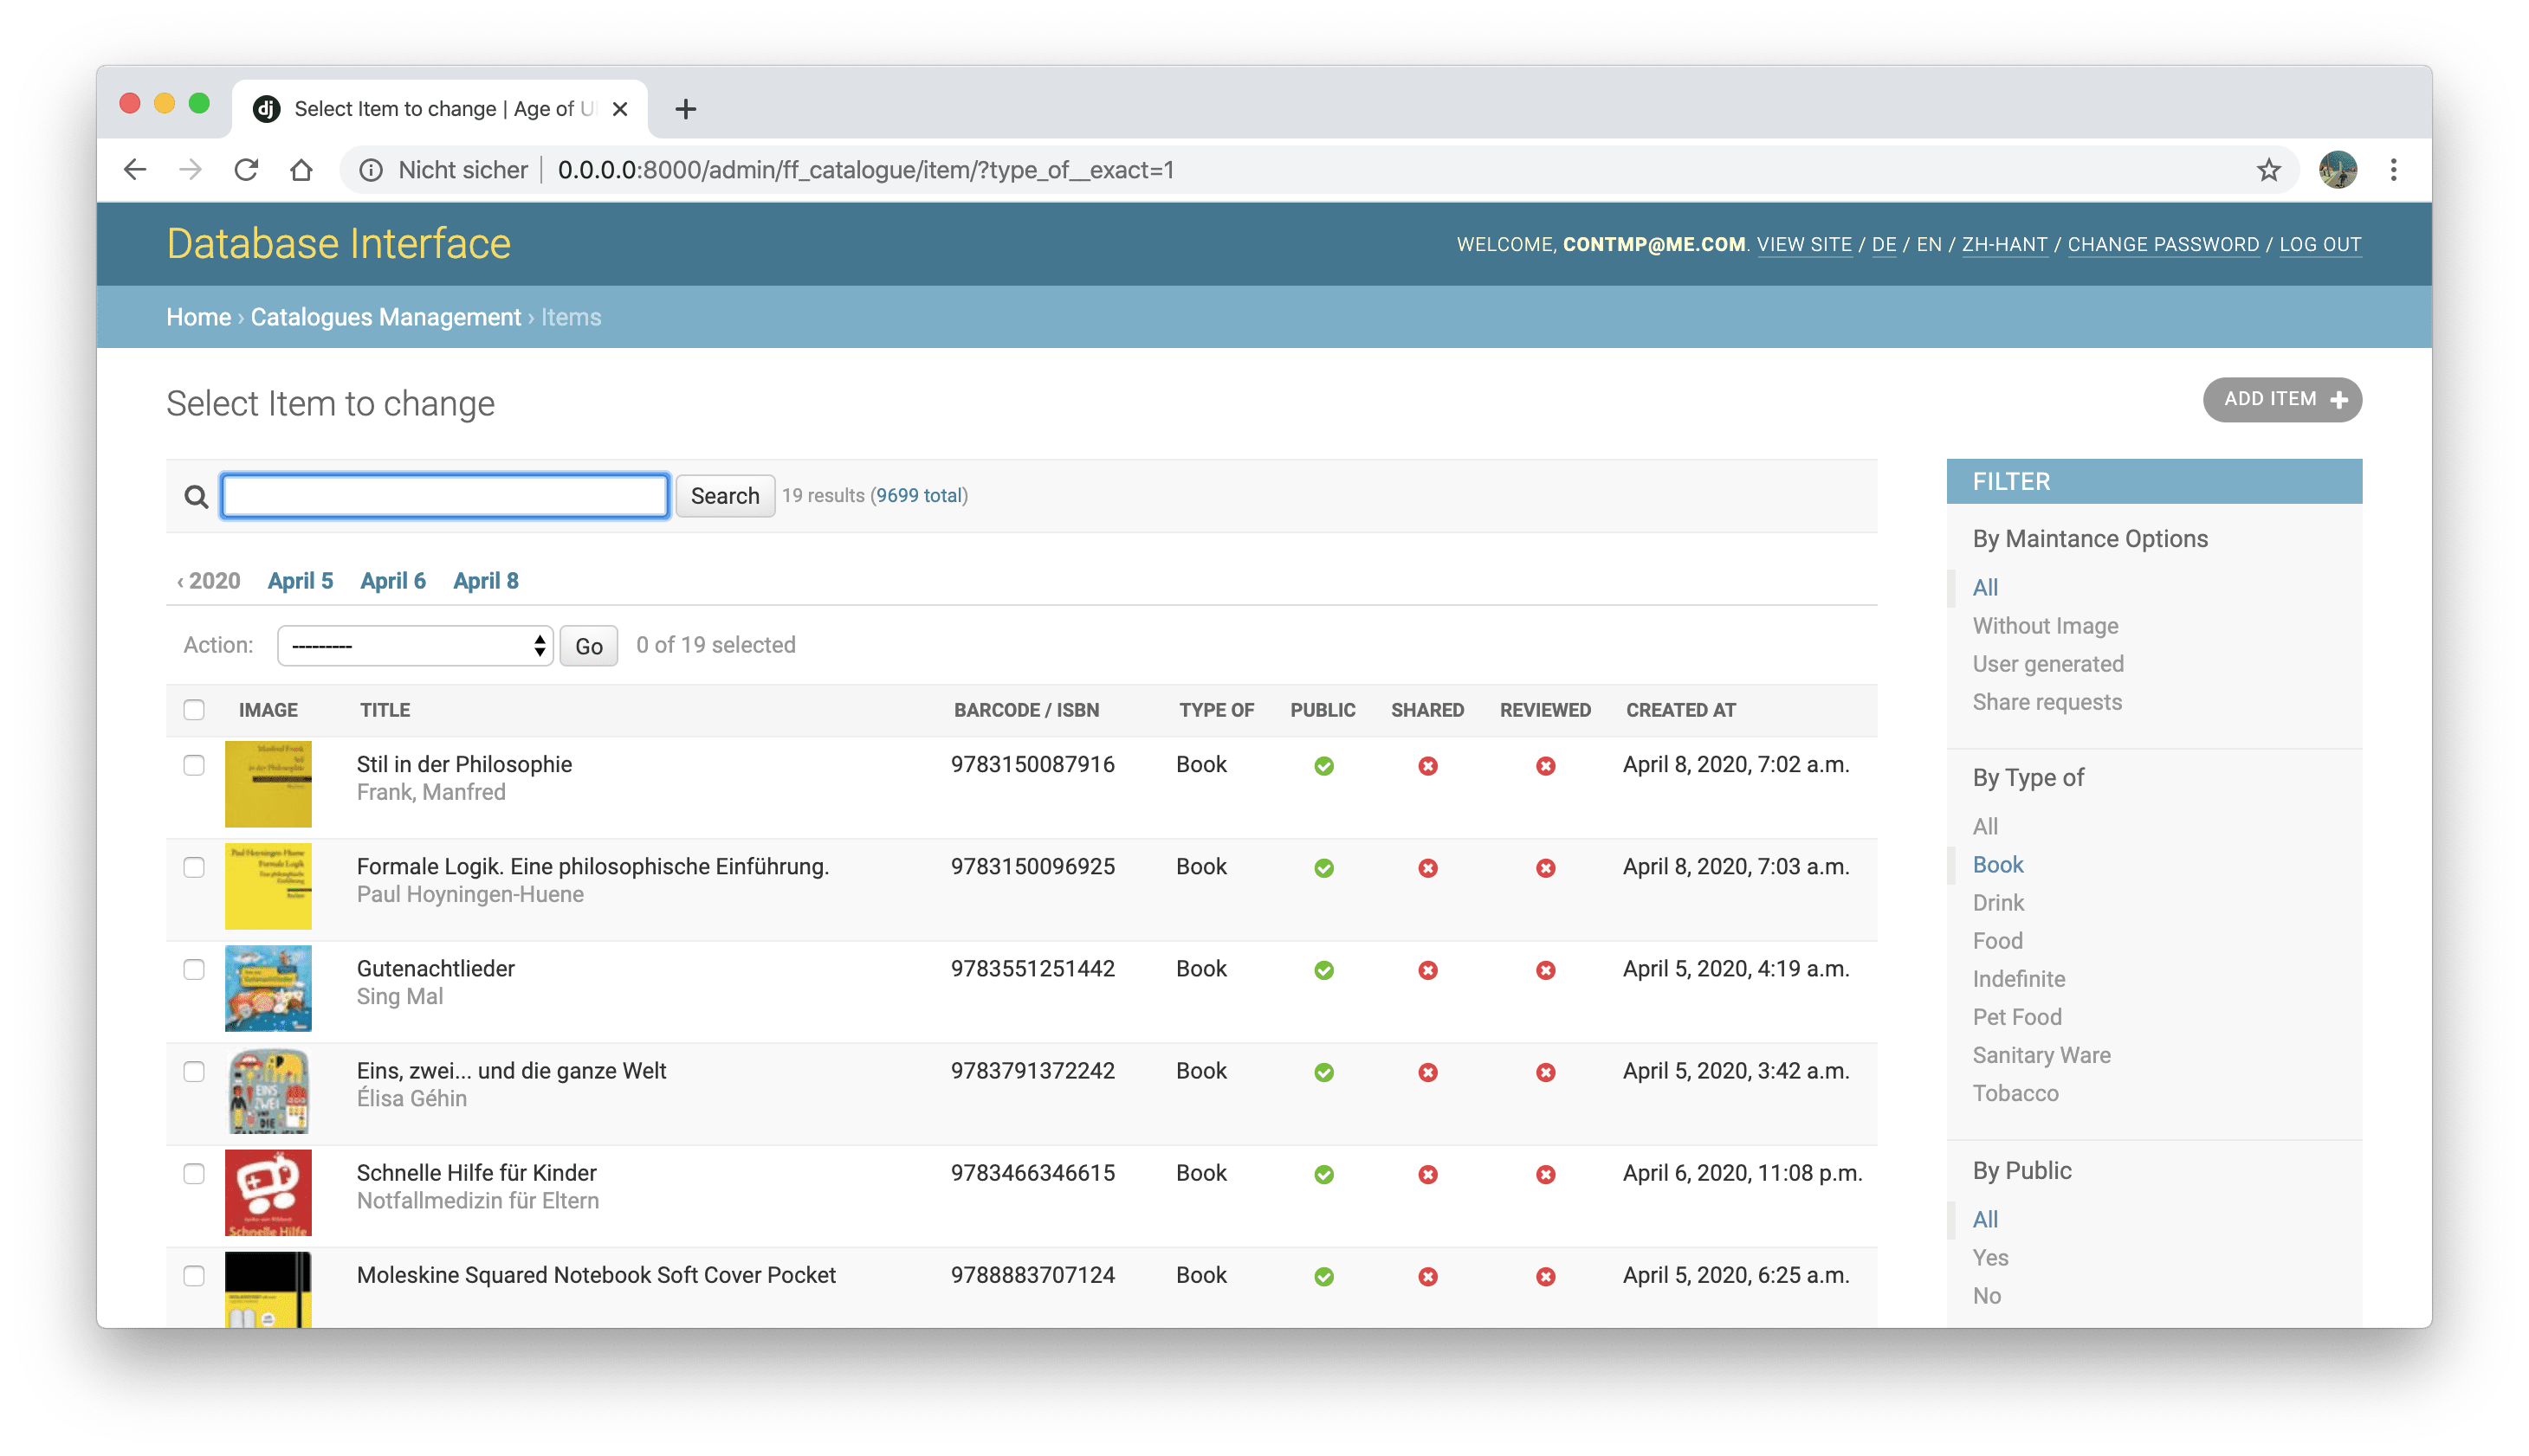This screenshot has height=1456, width=2529.
Task: Select the Gutenachtlieder row checkbox
Action: (x=194, y=969)
